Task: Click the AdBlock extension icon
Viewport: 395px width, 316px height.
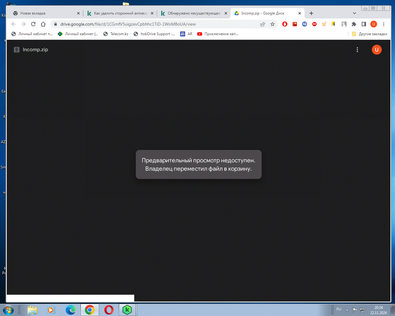Action: tap(285, 24)
